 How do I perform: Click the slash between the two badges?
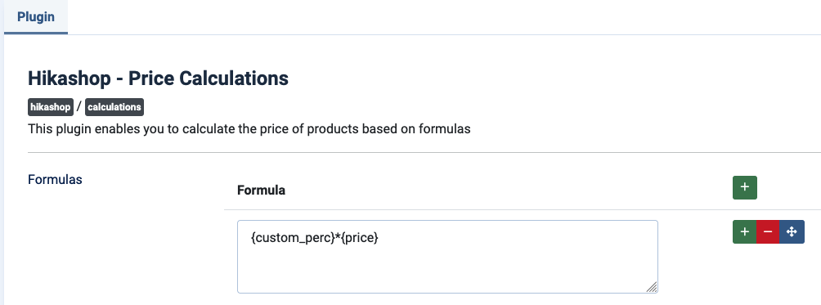tap(79, 107)
